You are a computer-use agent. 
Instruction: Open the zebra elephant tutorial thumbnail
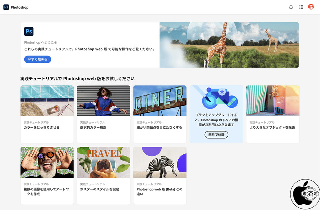160,162
